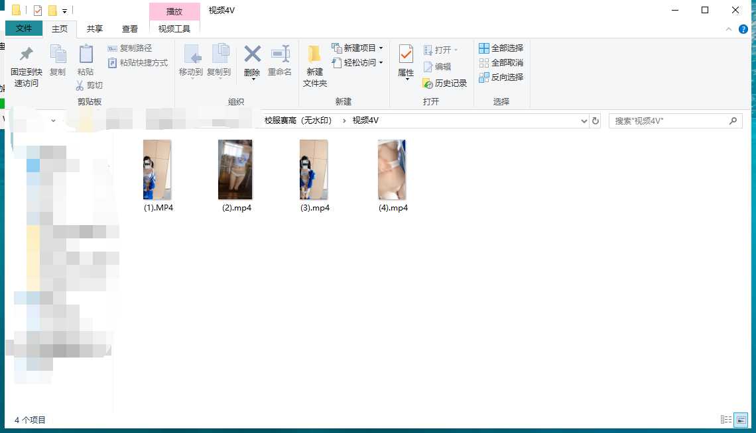
Task: Switch to the View (查看) tab
Action: point(130,29)
